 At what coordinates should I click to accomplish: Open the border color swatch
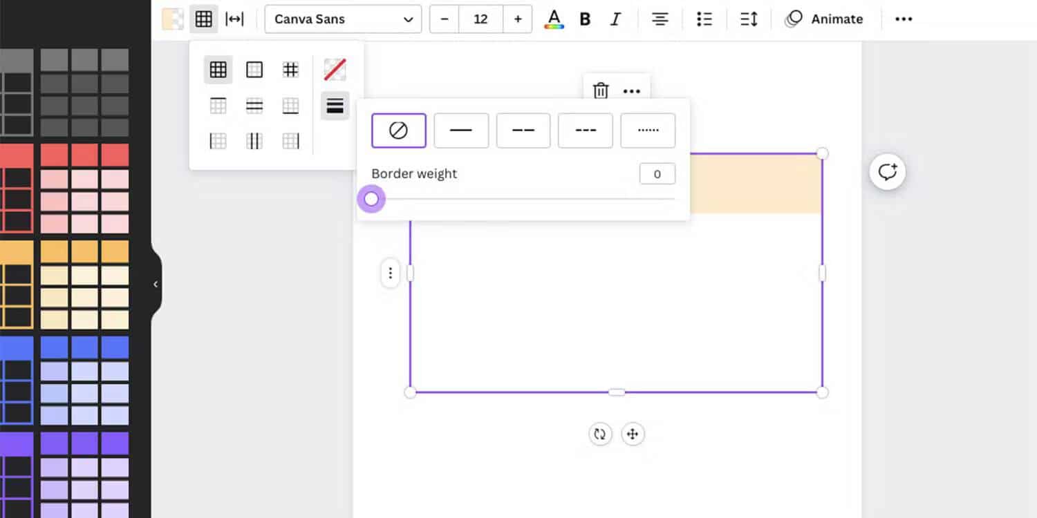pos(335,70)
